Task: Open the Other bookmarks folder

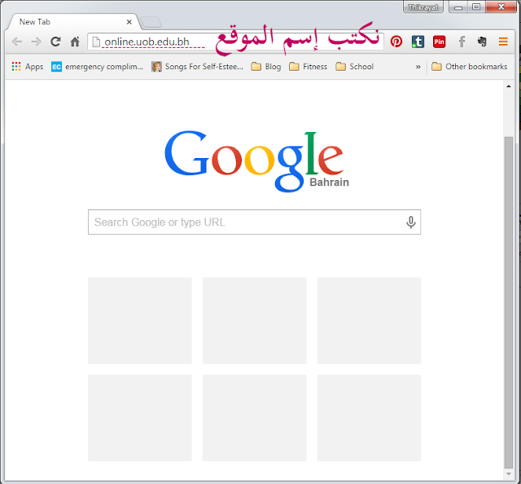Action: [x=469, y=67]
